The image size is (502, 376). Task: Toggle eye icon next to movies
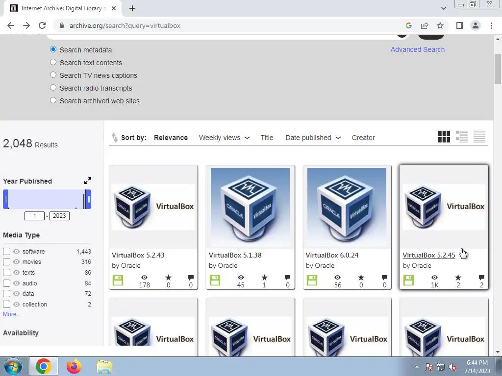pos(16,262)
